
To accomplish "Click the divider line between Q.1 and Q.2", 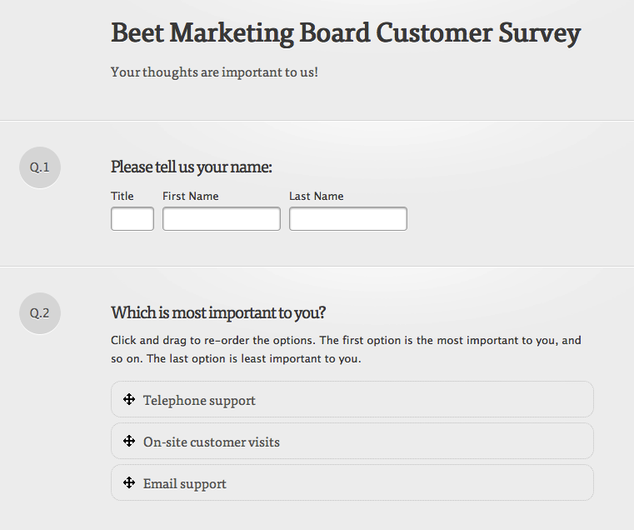I will (317, 266).
